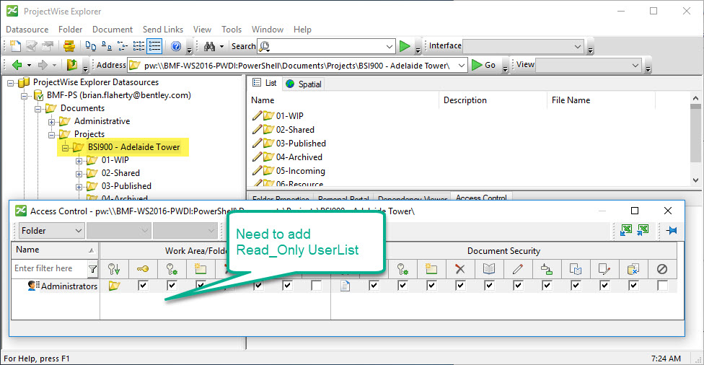Click the Document Security create folder column icon
This screenshot has width=704, height=365.
pos(431,269)
